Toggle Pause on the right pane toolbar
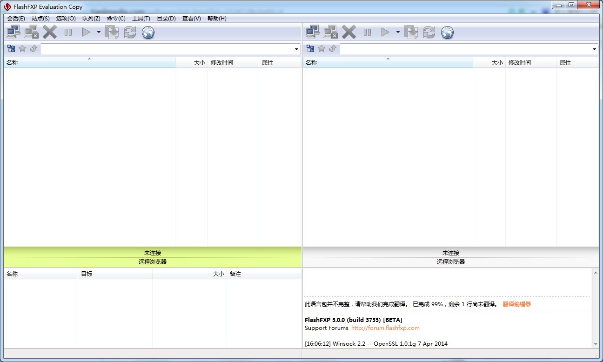 (x=367, y=32)
